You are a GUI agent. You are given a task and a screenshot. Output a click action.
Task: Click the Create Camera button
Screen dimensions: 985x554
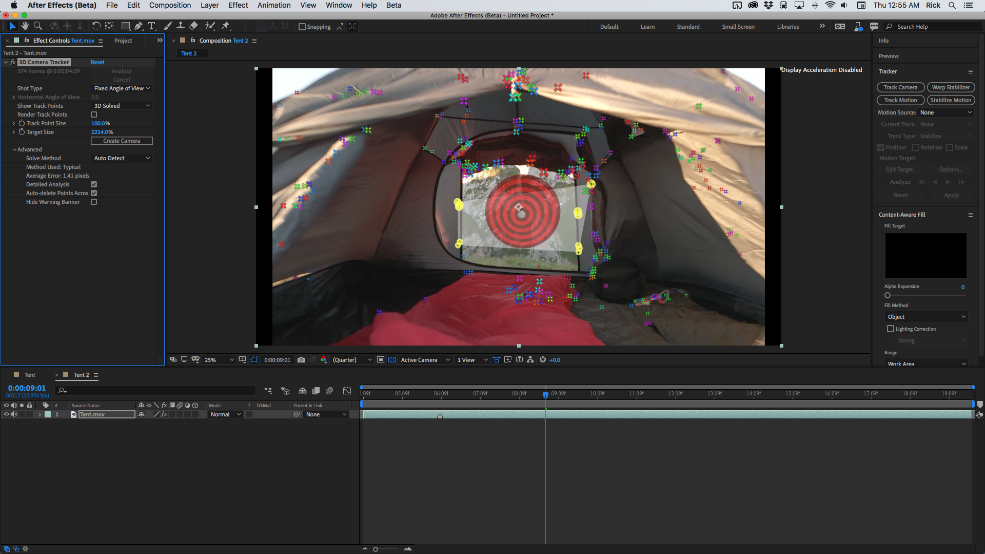pos(121,140)
